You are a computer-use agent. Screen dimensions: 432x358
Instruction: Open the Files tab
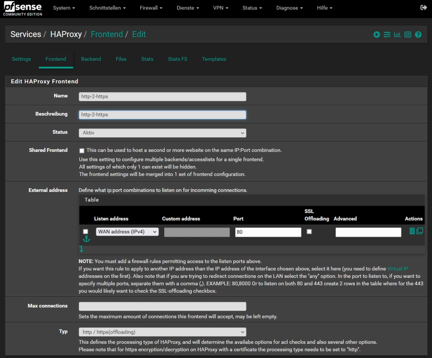point(121,59)
